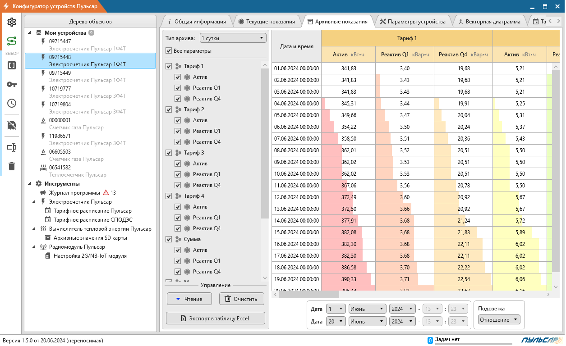566x346 pixels.
Task: Click megaphone icon of Журнал программы
Action: (43, 193)
